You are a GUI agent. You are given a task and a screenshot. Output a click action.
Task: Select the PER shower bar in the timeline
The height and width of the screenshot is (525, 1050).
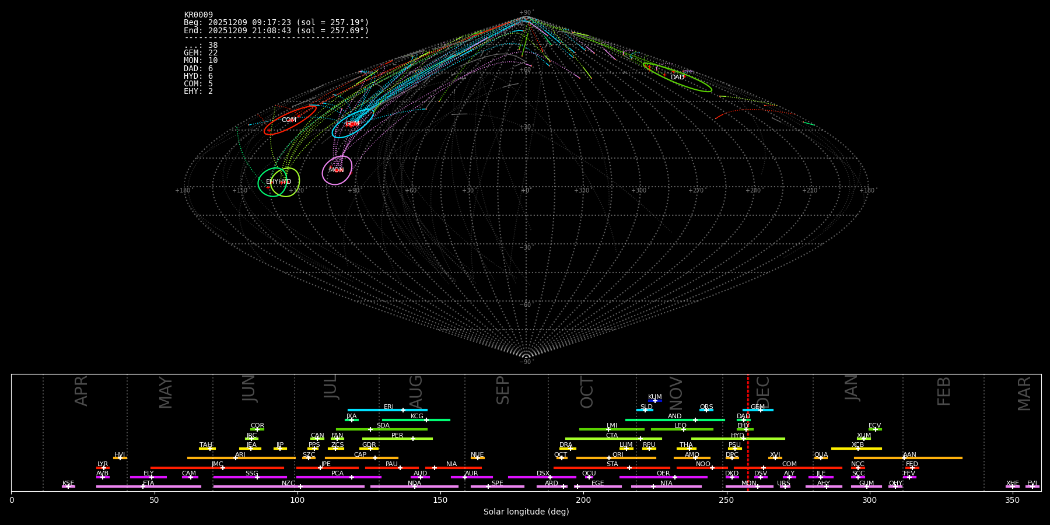click(x=397, y=439)
